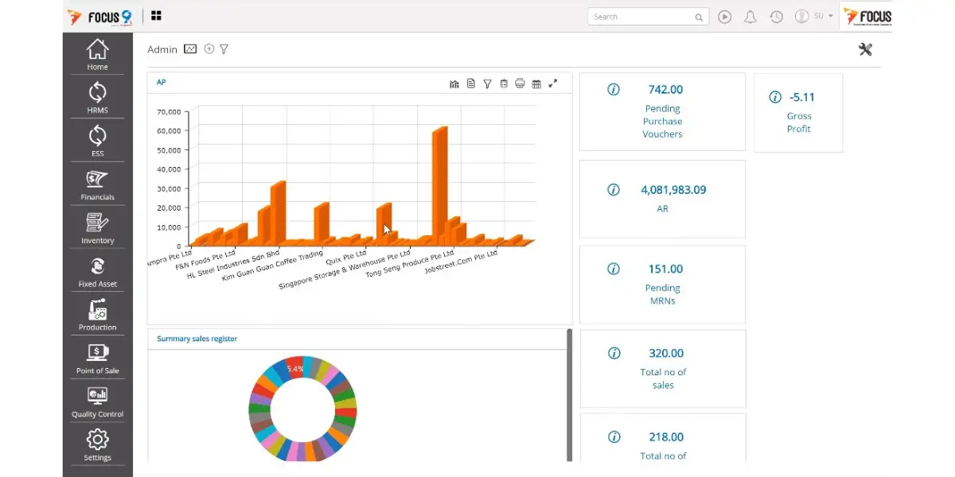The width and height of the screenshot is (955, 477).
Task: Click the 218.00 value
Action: [x=665, y=436]
